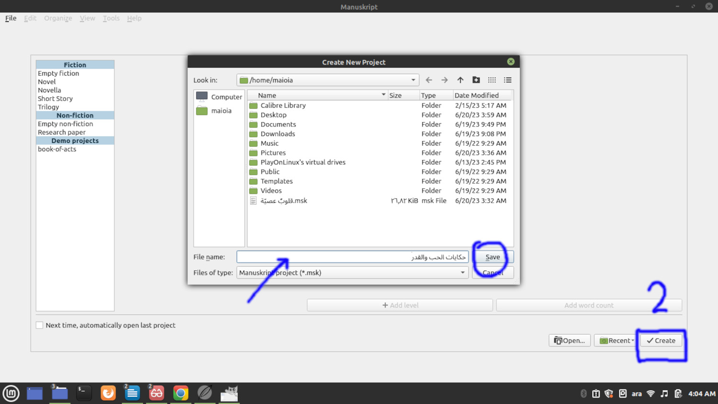This screenshot has width=718, height=404.
Task: Select the existing .msk project file
Action: pos(283,201)
